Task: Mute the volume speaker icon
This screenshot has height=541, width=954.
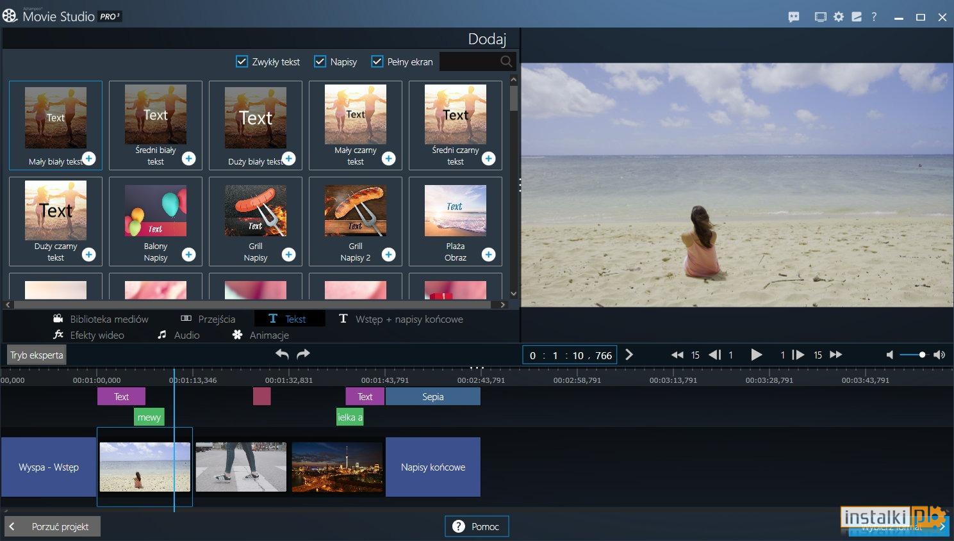Action: [889, 355]
